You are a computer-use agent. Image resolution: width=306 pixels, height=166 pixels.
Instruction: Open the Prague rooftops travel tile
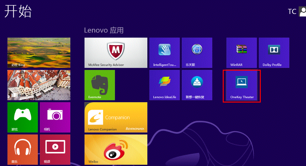point(39,85)
